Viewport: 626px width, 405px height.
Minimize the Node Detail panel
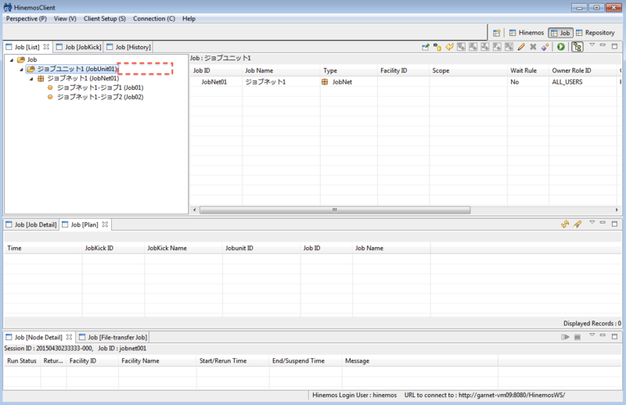click(603, 335)
